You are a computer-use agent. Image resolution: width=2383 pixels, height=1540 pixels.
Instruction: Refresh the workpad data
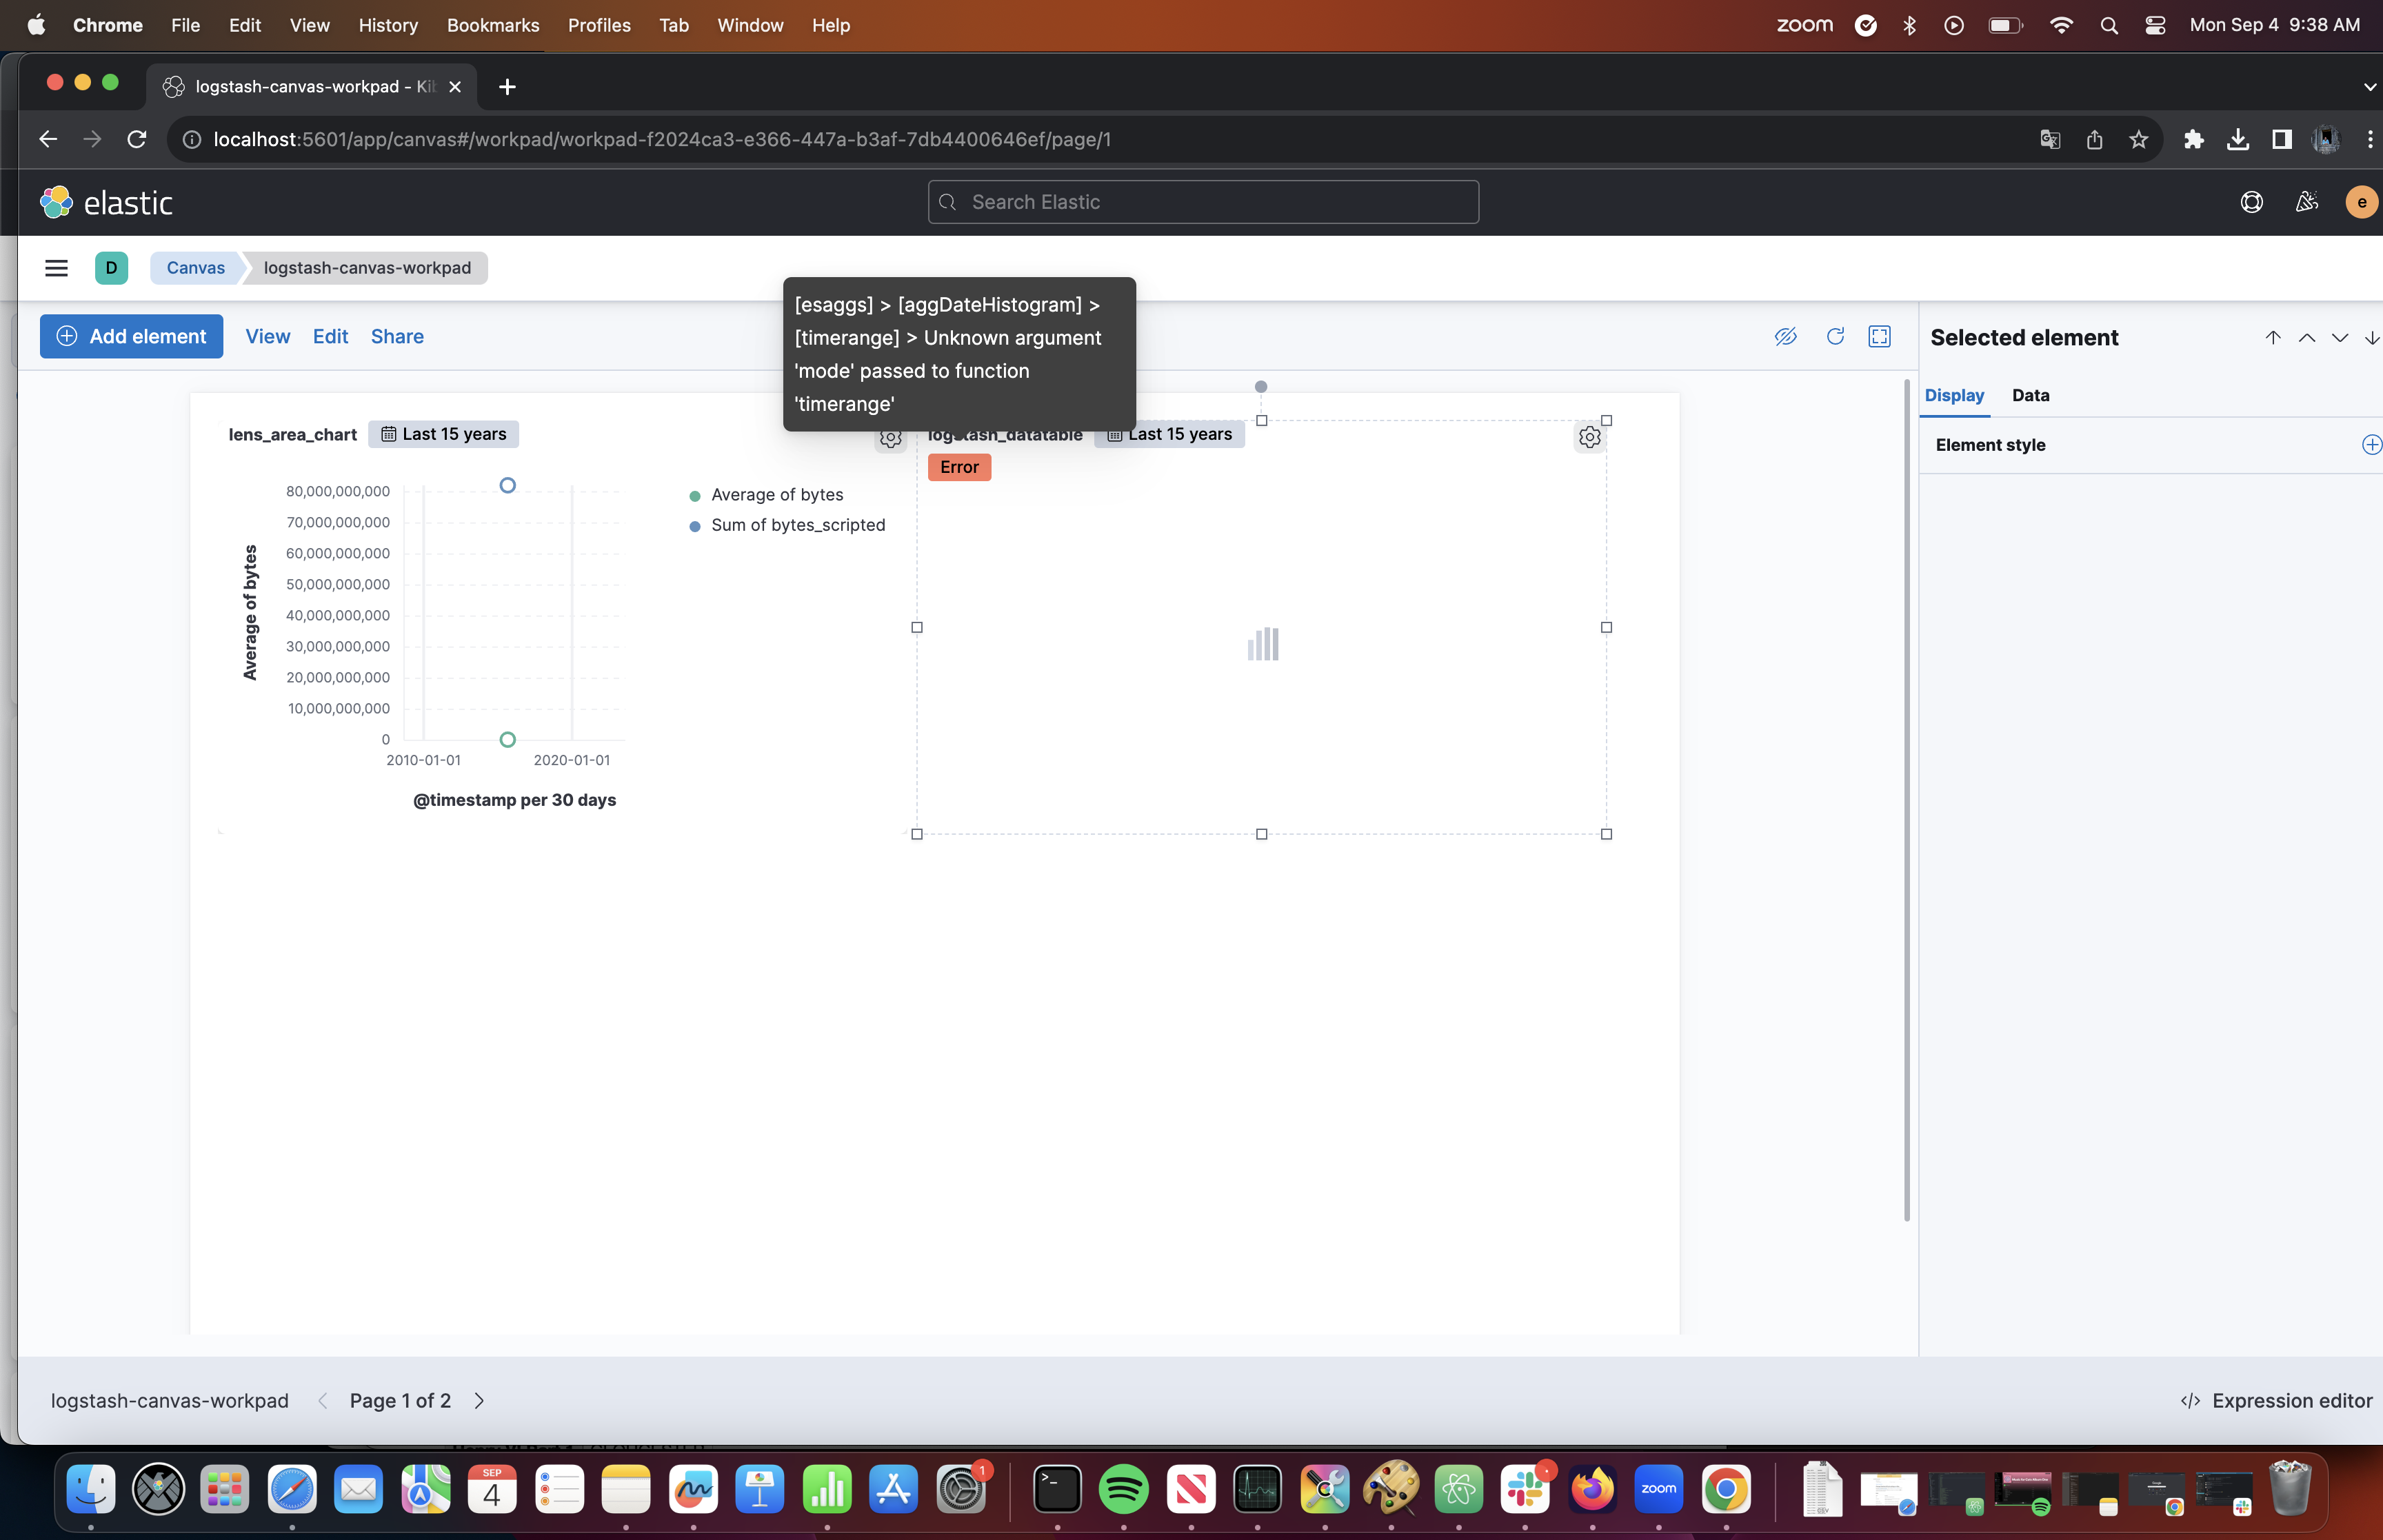tap(1835, 336)
